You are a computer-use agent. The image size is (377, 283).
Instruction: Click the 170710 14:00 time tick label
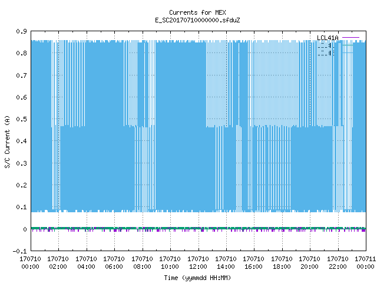click(226, 263)
